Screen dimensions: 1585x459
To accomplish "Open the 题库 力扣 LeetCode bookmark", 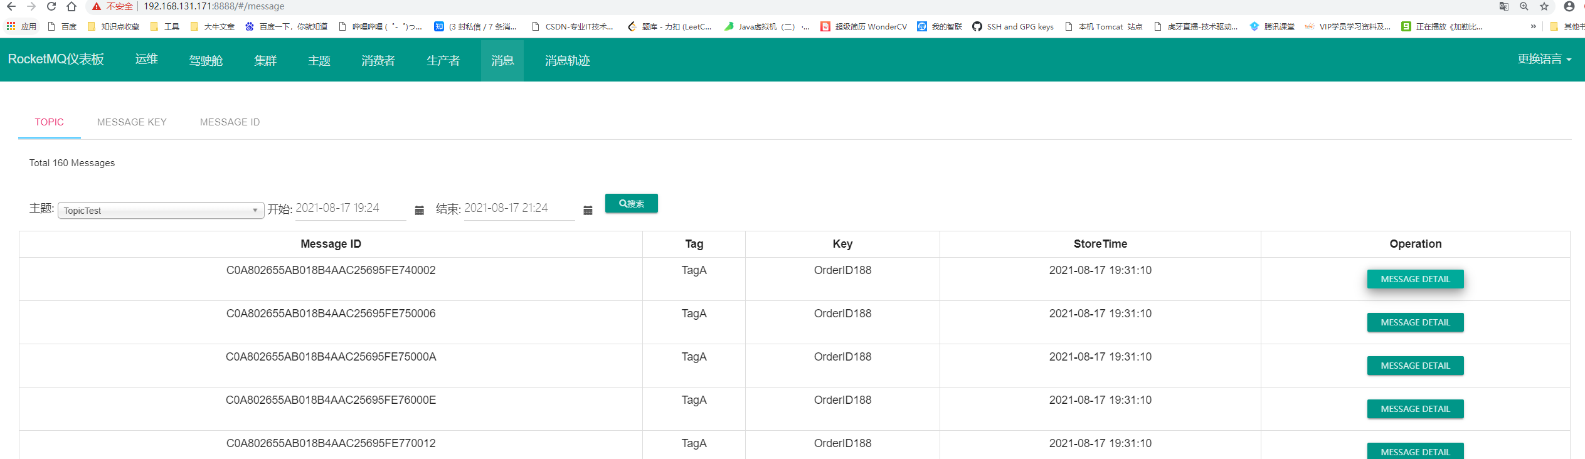I will point(669,26).
